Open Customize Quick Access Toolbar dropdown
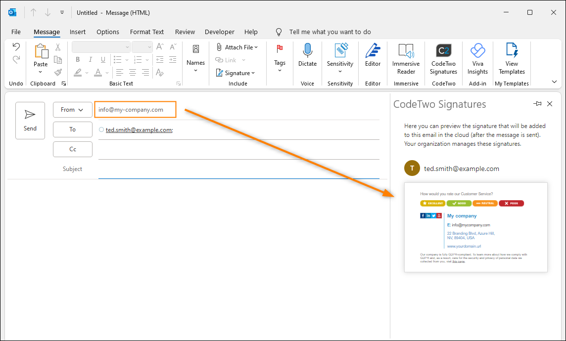Viewport: 566px width, 341px height. click(x=62, y=13)
